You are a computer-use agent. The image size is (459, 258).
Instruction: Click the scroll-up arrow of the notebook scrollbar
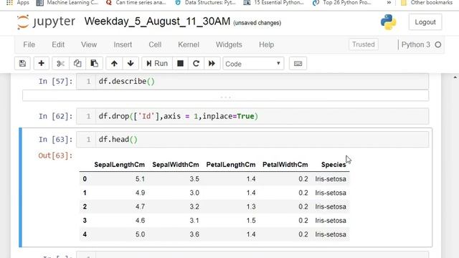pos(455,77)
